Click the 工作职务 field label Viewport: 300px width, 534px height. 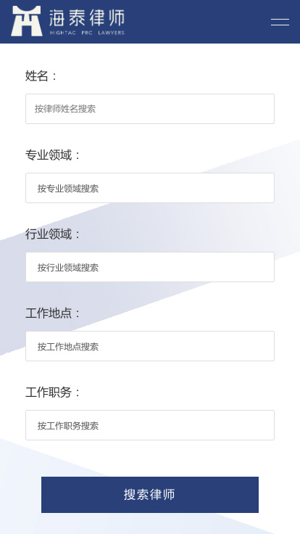pyautogui.click(x=49, y=392)
